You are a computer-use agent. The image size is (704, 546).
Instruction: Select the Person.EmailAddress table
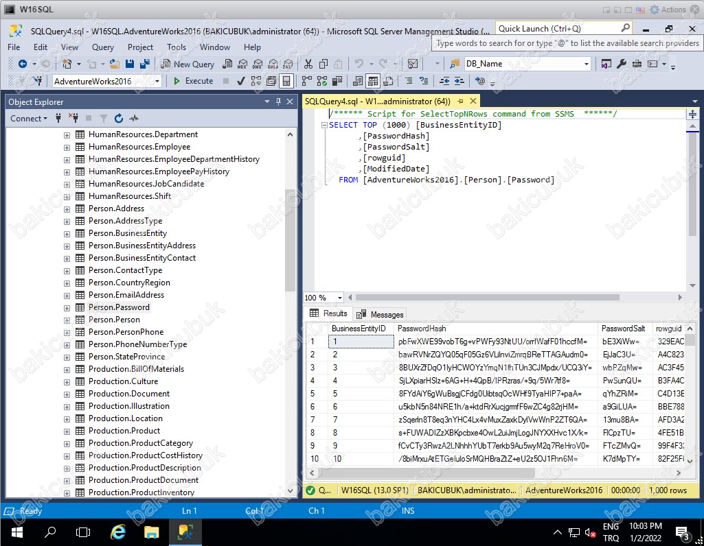click(x=126, y=295)
